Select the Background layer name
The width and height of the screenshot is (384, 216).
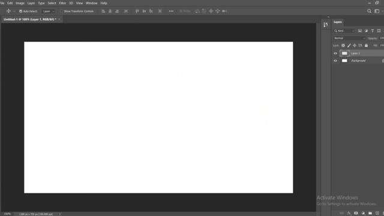(x=358, y=61)
